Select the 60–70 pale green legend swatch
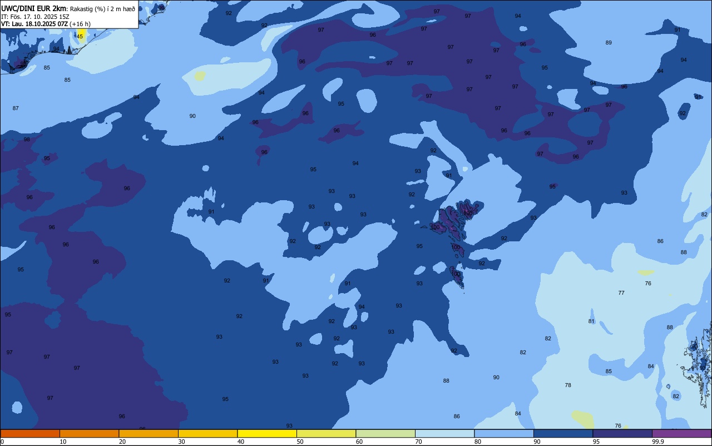The image size is (712, 446). [x=385, y=433]
